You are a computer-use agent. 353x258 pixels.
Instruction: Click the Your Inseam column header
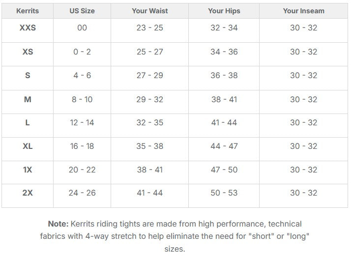(303, 11)
